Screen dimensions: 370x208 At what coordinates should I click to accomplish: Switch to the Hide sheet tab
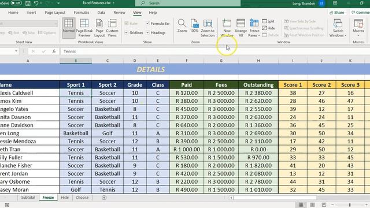(x=65, y=198)
